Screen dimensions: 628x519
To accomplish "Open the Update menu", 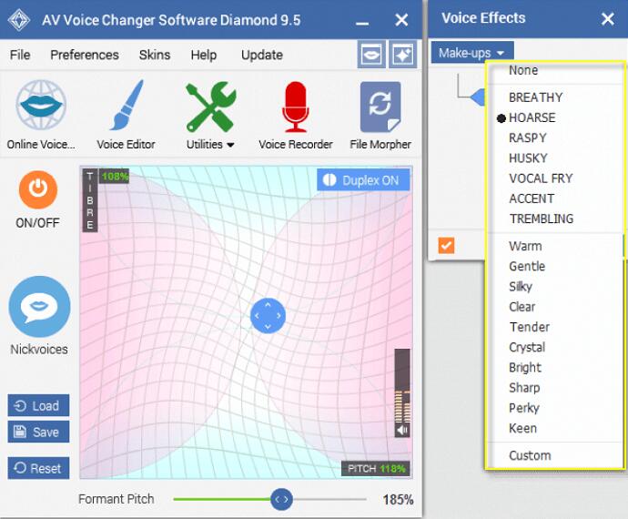I will pyautogui.click(x=262, y=55).
